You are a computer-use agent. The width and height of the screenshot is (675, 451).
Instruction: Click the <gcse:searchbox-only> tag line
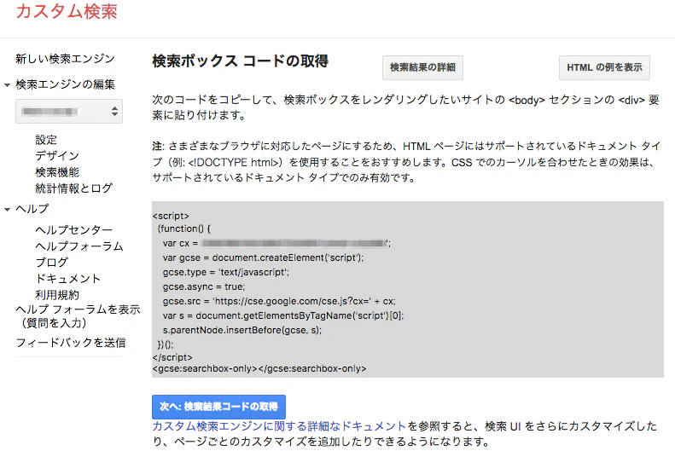pyautogui.click(x=259, y=368)
